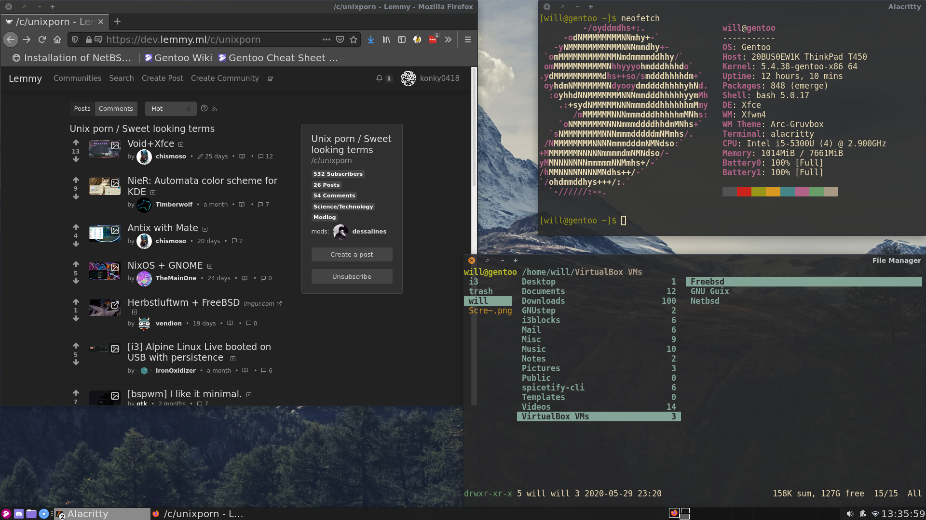
Task: Click Firefox forward navigation arrow
Action: click(27, 39)
